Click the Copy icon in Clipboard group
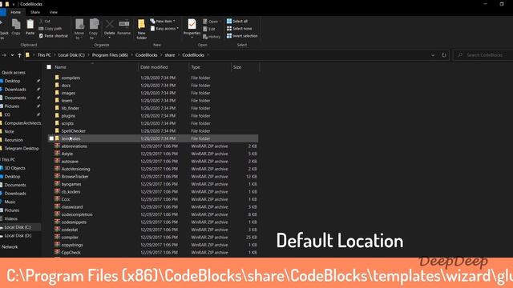 (x=16, y=26)
